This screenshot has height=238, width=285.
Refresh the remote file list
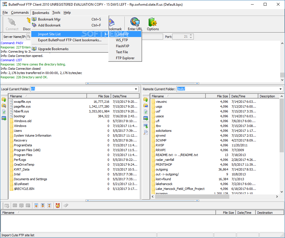click(145, 112)
